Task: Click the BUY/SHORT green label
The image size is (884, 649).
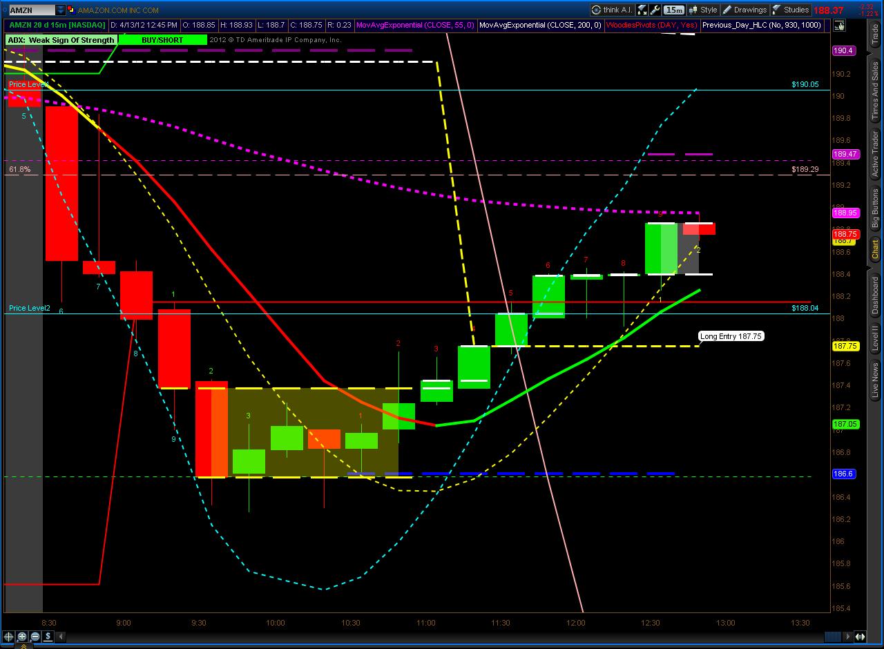Action: pos(162,40)
